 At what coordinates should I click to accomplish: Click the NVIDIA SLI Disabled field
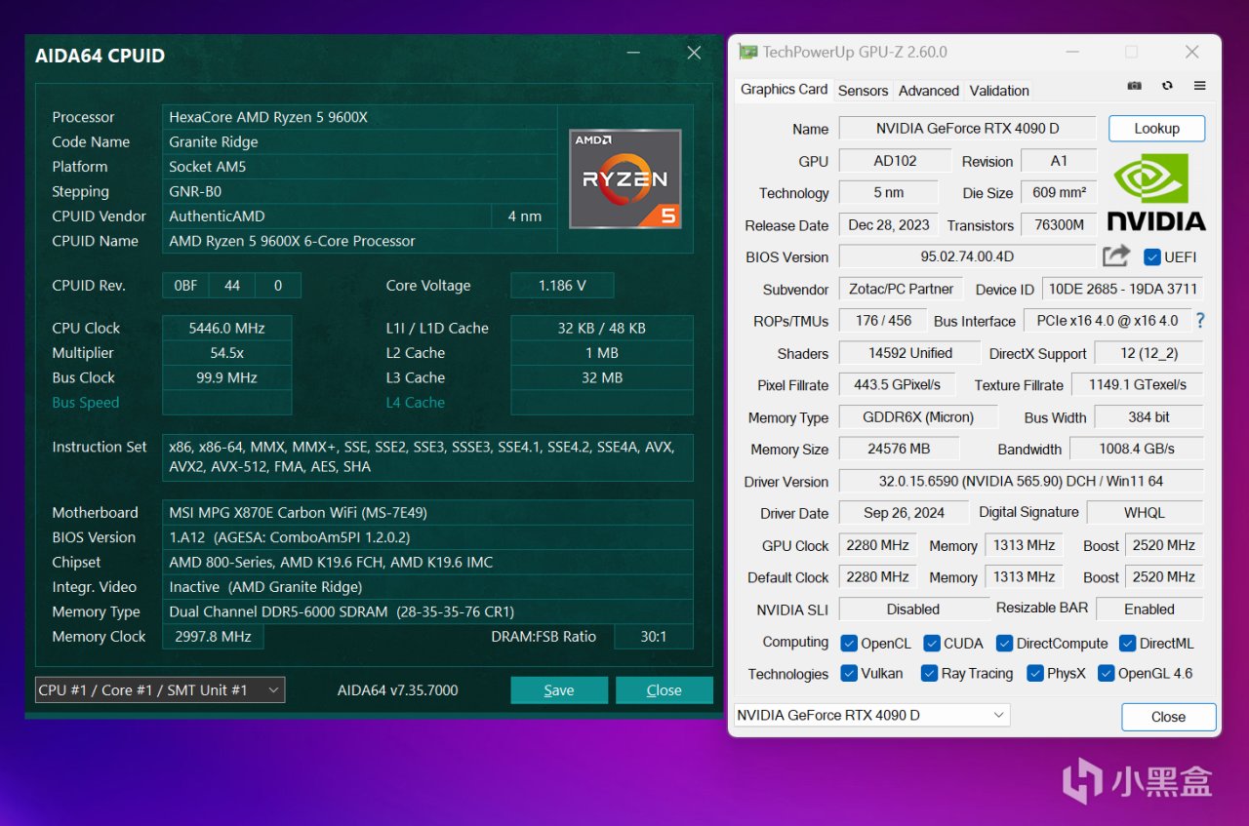(913, 610)
